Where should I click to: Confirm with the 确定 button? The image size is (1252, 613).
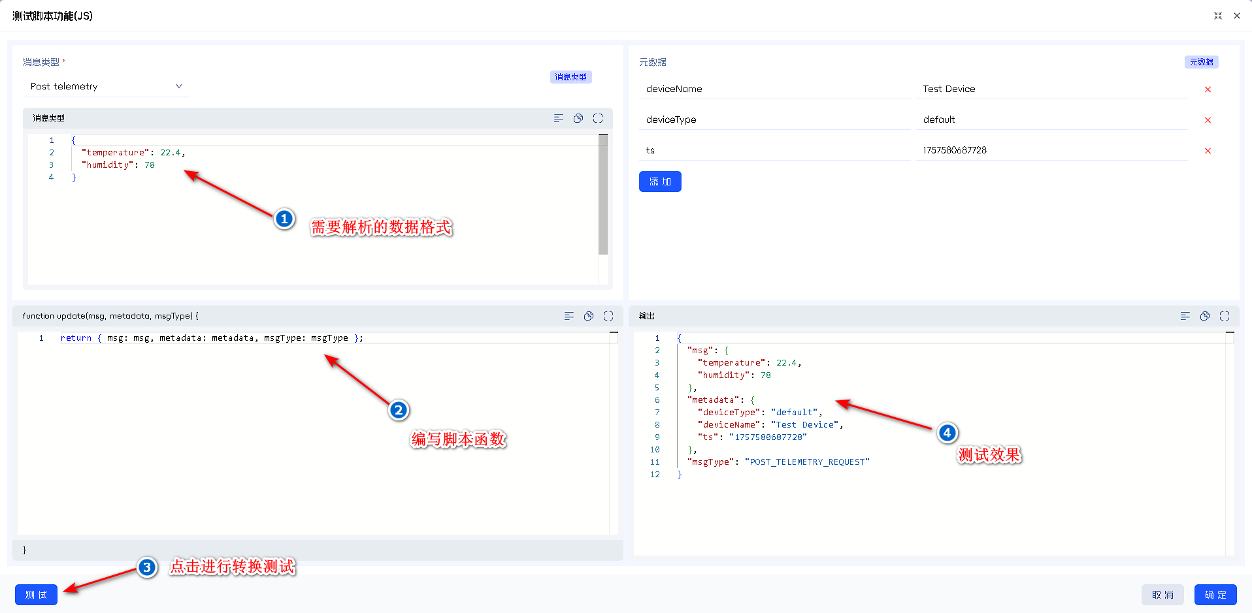click(1215, 595)
